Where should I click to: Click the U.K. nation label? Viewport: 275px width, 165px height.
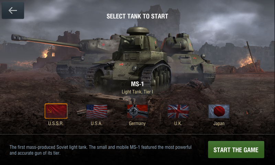coord(178,123)
